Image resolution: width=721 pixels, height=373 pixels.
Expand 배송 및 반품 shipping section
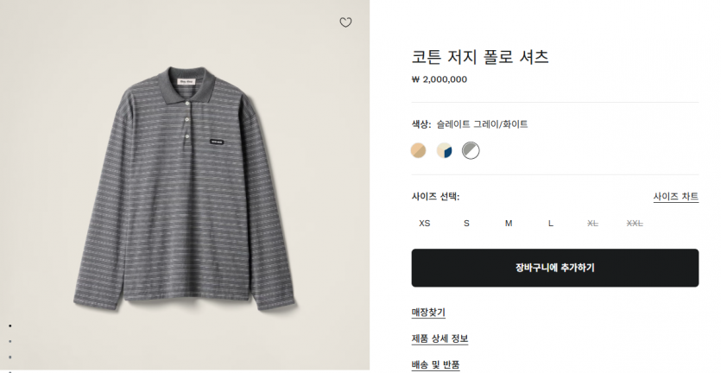[x=435, y=364]
